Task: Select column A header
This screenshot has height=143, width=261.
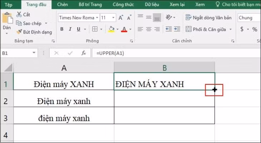Action: tap(64, 68)
